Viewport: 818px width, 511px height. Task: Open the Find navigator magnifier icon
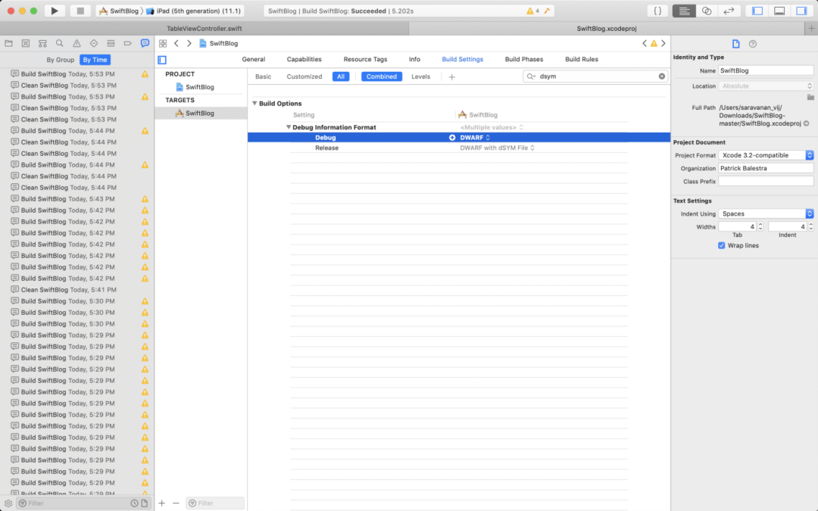(x=60, y=43)
